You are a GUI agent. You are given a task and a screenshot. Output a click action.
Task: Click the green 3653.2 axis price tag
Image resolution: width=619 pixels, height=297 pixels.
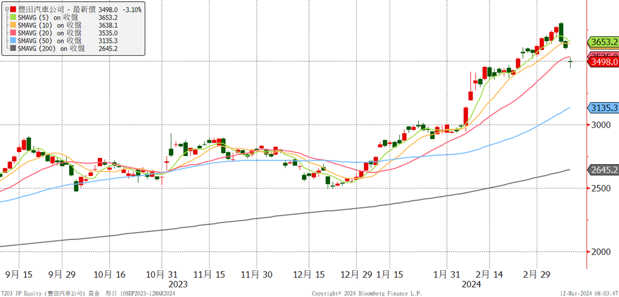click(603, 42)
